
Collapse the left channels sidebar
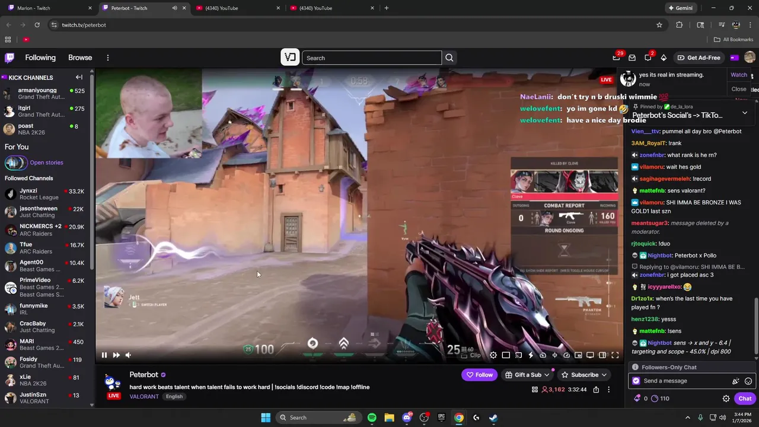click(x=79, y=77)
